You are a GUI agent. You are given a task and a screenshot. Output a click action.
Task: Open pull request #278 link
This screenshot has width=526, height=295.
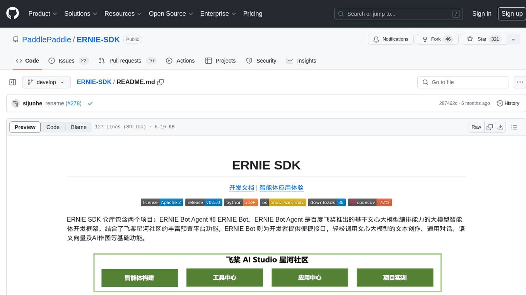73,103
